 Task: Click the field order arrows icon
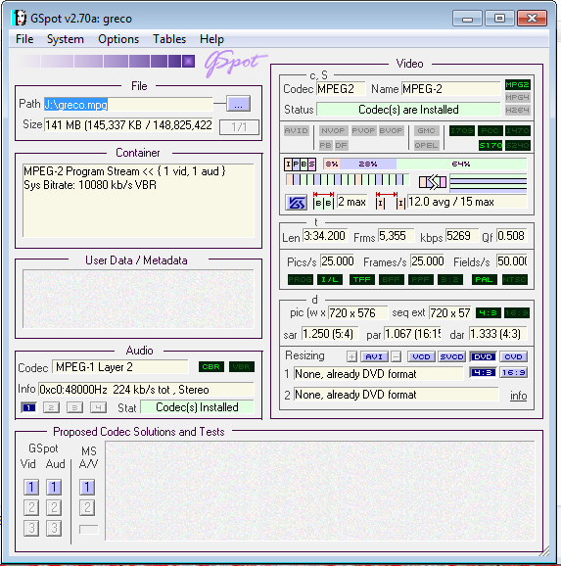click(x=433, y=181)
